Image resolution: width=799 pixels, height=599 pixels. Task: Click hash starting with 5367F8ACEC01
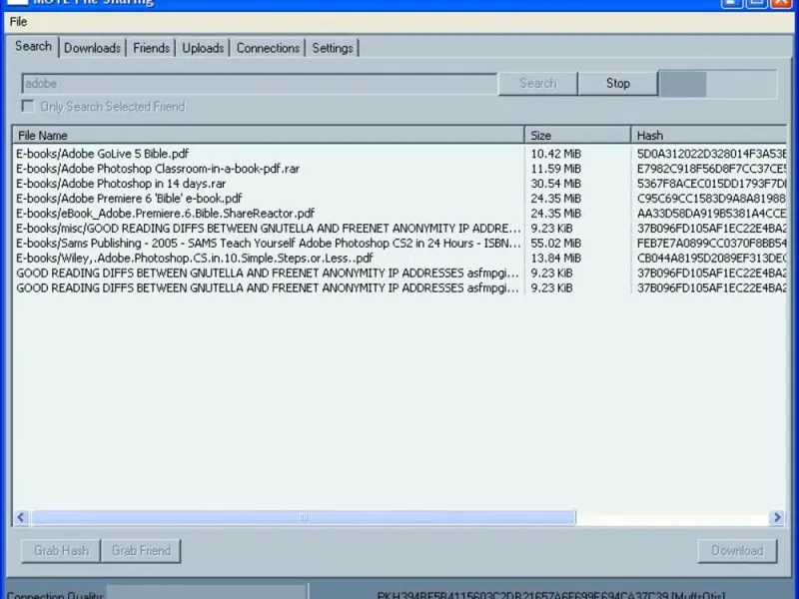click(x=711, y=184)
